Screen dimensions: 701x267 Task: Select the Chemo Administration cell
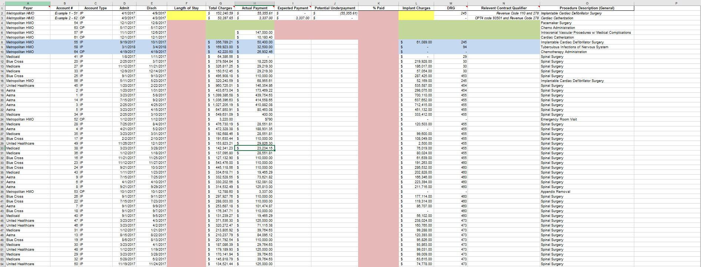[x=587, y=28]
